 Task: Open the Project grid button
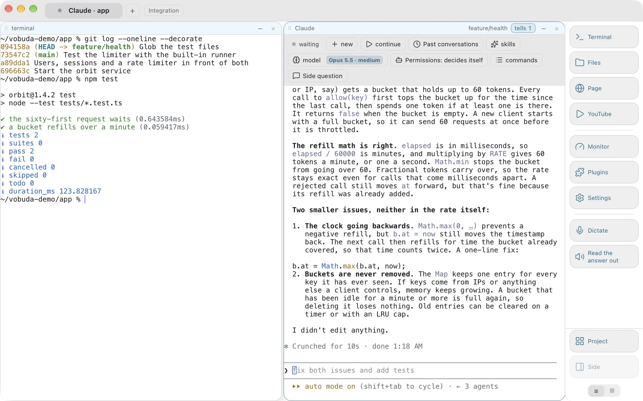(604, 341)
